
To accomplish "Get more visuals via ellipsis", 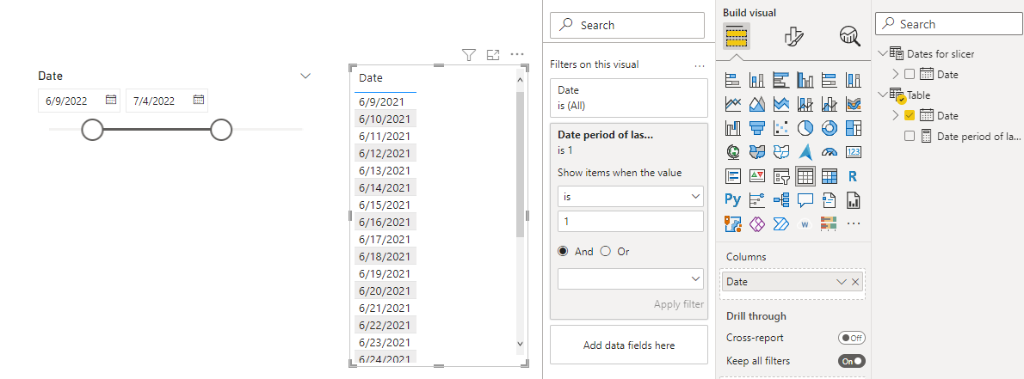I will pos(854,223).
